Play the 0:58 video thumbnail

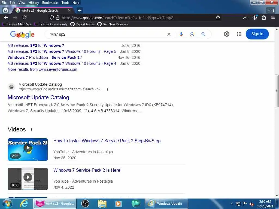tap(28, 179)
